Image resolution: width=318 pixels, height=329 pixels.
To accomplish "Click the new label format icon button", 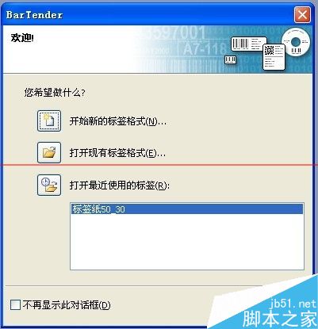I will (49, 121).
